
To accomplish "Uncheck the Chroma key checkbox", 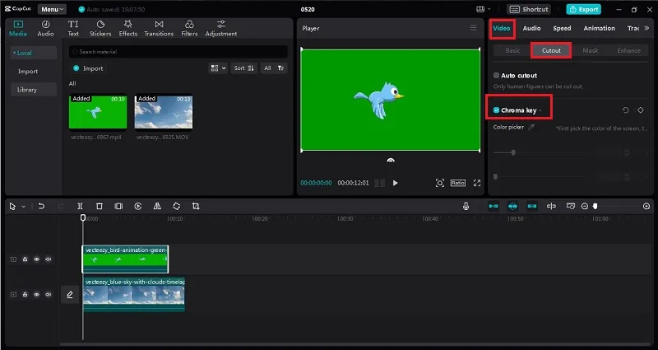I will [497, 110].
